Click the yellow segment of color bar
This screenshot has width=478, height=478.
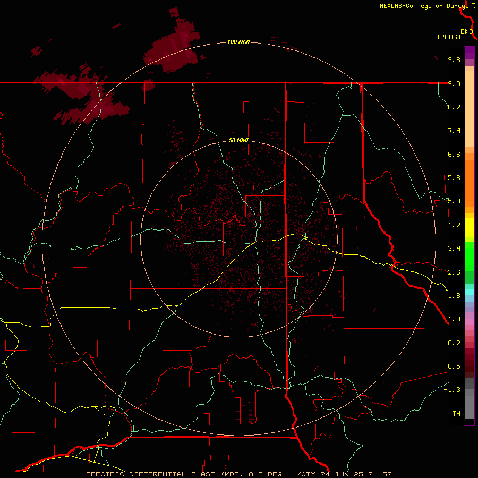pyautogui.click(x=469, y=227)
